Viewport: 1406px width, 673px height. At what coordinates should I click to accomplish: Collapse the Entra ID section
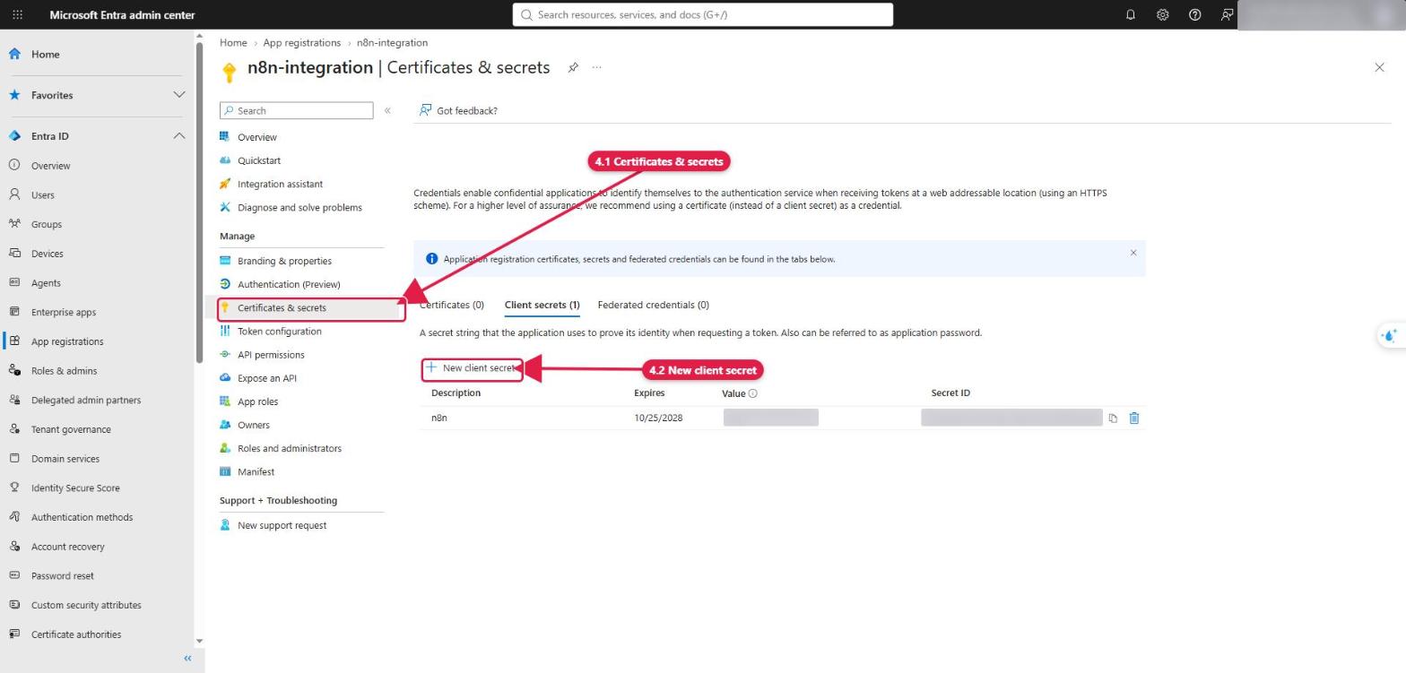[x=178, y=136]
